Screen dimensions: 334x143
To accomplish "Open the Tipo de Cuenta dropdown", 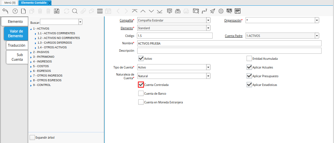I will (208, 67).
